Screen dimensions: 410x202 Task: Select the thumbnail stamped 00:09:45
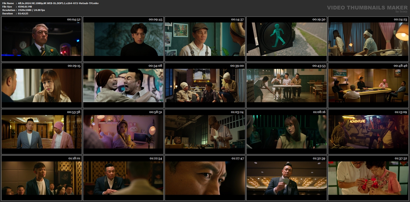(x=123, y=39)
